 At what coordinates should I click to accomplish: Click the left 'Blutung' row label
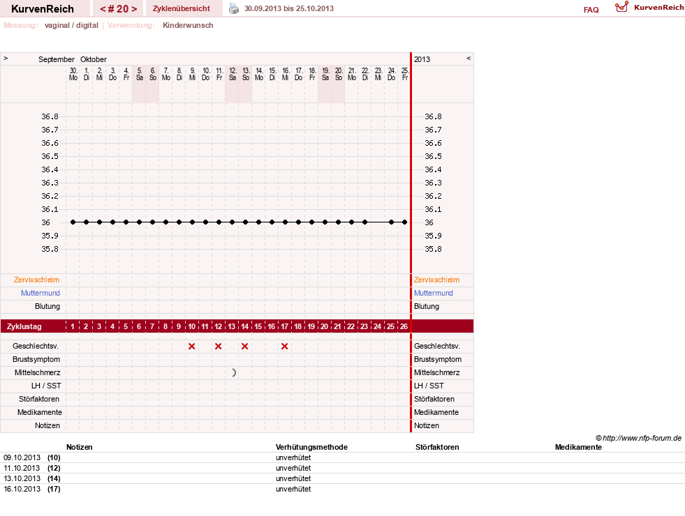pos(47,306)
